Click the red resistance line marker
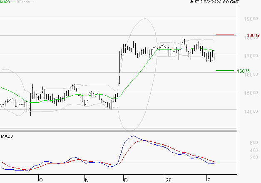Screen dimensions: 261x183 (225, 35)
